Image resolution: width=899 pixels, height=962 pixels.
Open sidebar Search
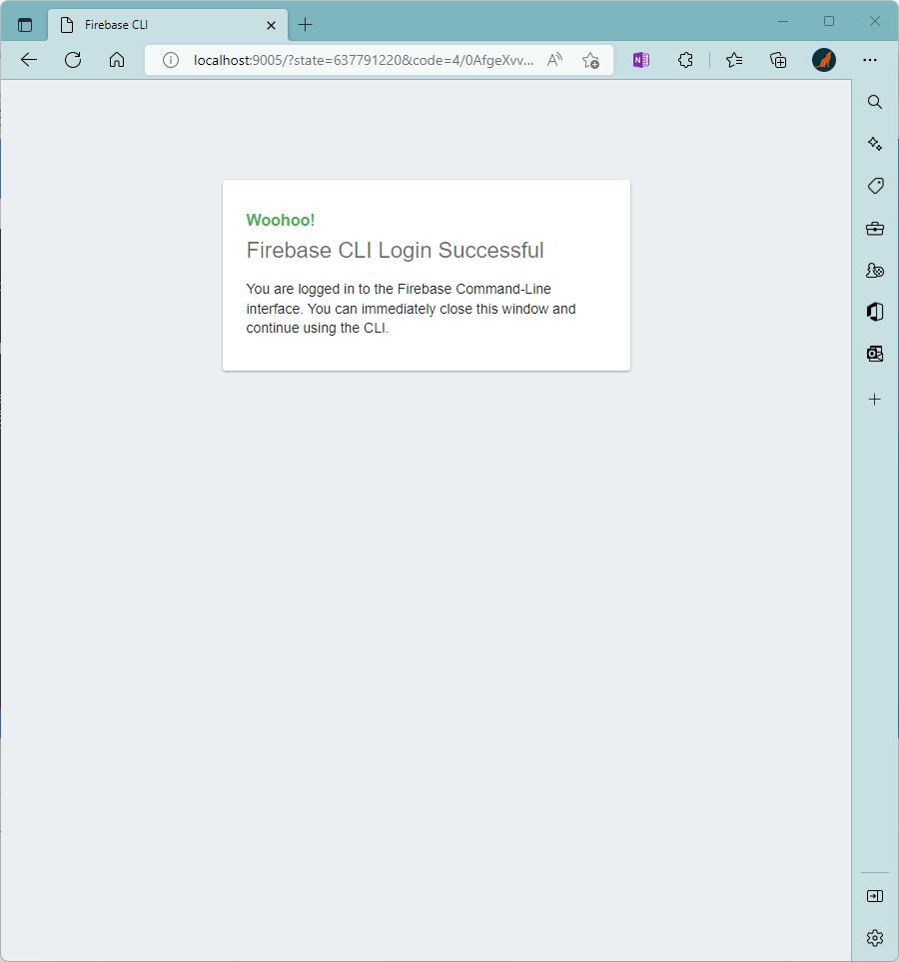tap(875, 102)
